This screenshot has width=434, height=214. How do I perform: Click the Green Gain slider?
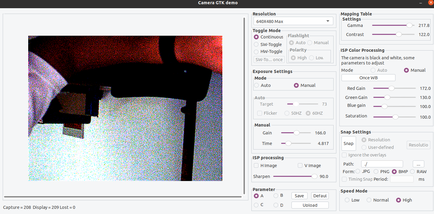tap(395, 97)
